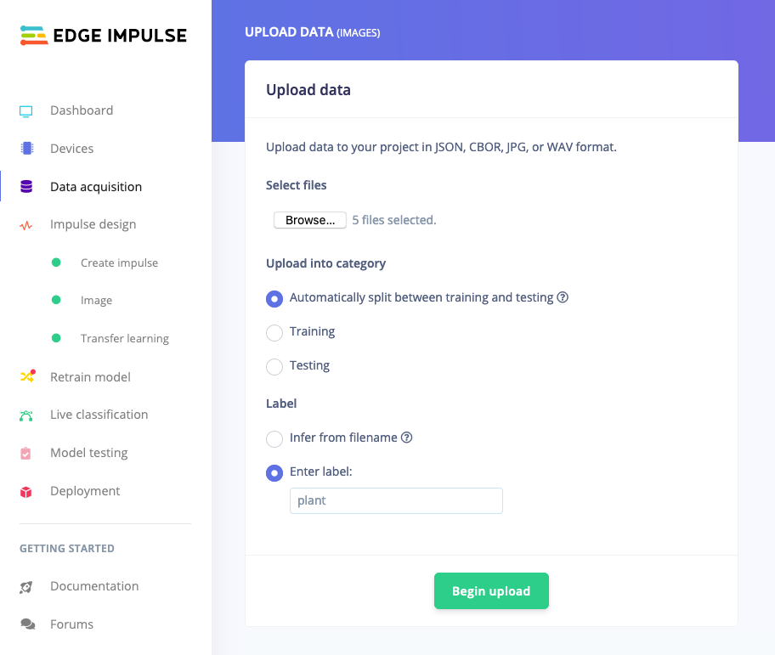The width and height of the screenshot is (775, 655).
Task: Choose Infer from filename label option
Action: click(274, 438)
